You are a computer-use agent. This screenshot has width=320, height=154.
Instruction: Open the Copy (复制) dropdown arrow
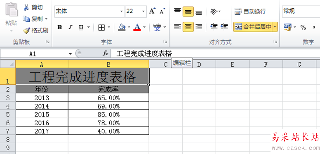pyautogui.click(x=46, y=19)
